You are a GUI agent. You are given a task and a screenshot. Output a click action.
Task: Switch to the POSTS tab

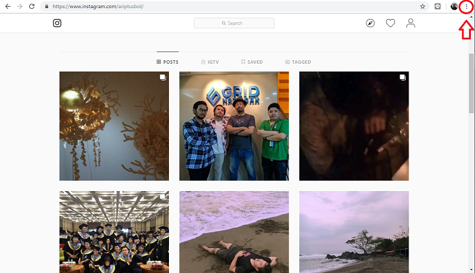point(168,62)
